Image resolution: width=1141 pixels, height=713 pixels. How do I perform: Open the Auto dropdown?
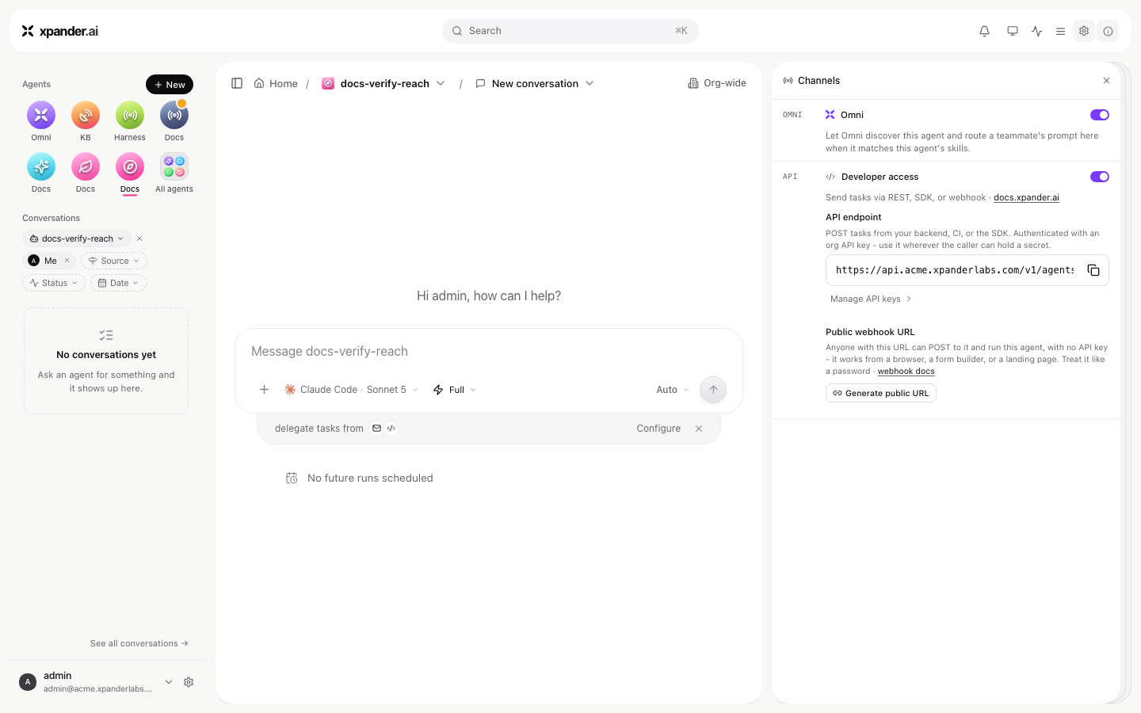tap(673, 390)
